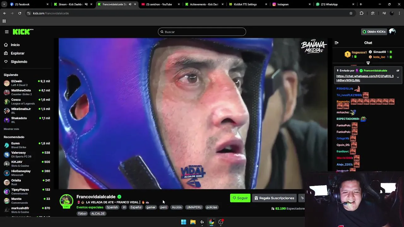Viewport: 404px width, 227px height.
Task: Click the KICK logo
Action: (23, 32)
